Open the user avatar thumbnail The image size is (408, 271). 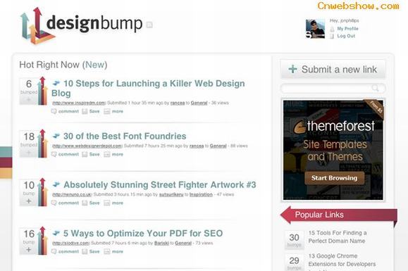[315, 29]
